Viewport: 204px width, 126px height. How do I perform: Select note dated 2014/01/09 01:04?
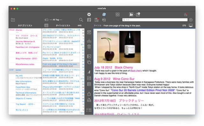pos(61,76)
